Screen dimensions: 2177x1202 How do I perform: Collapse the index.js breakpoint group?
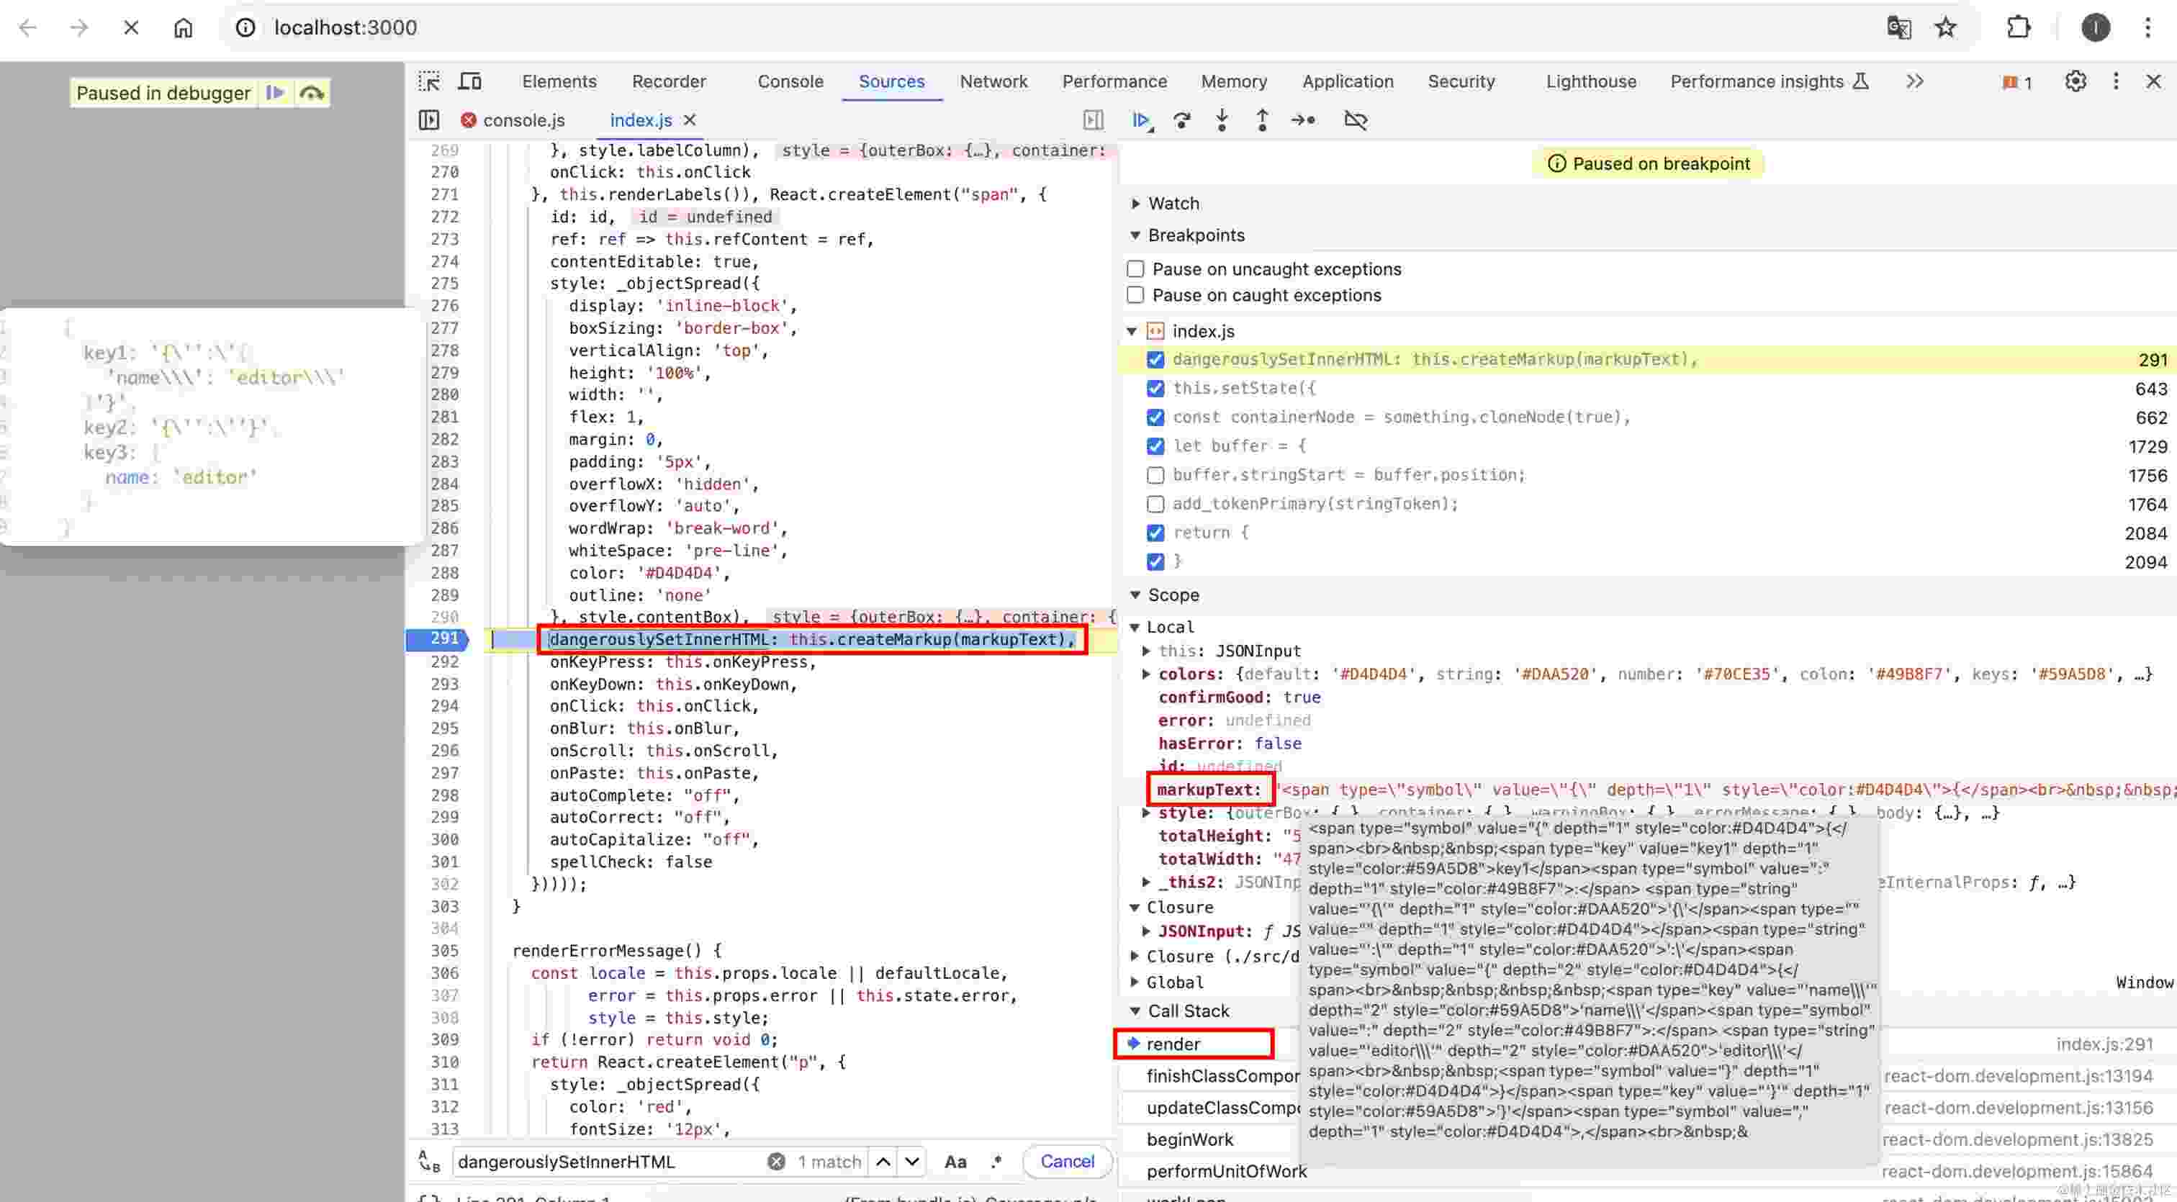(1132, 331)
